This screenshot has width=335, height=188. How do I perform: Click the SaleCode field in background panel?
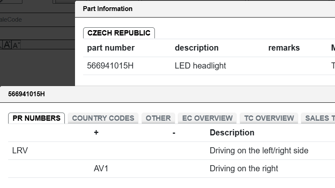pos(37,20)
